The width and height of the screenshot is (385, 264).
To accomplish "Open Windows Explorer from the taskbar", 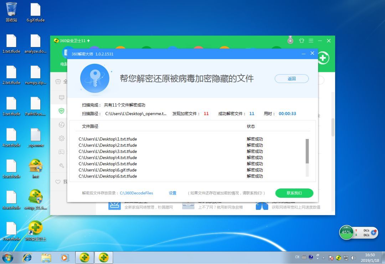I will point(46,258).
